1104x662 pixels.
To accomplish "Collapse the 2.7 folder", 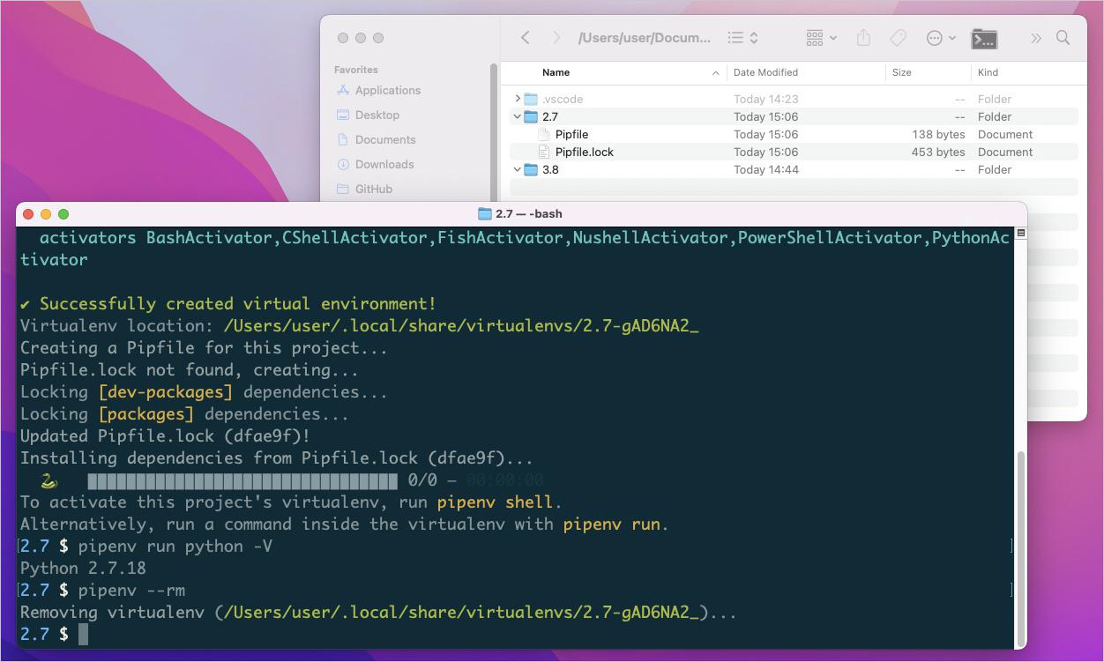I will tap(518, 116).
